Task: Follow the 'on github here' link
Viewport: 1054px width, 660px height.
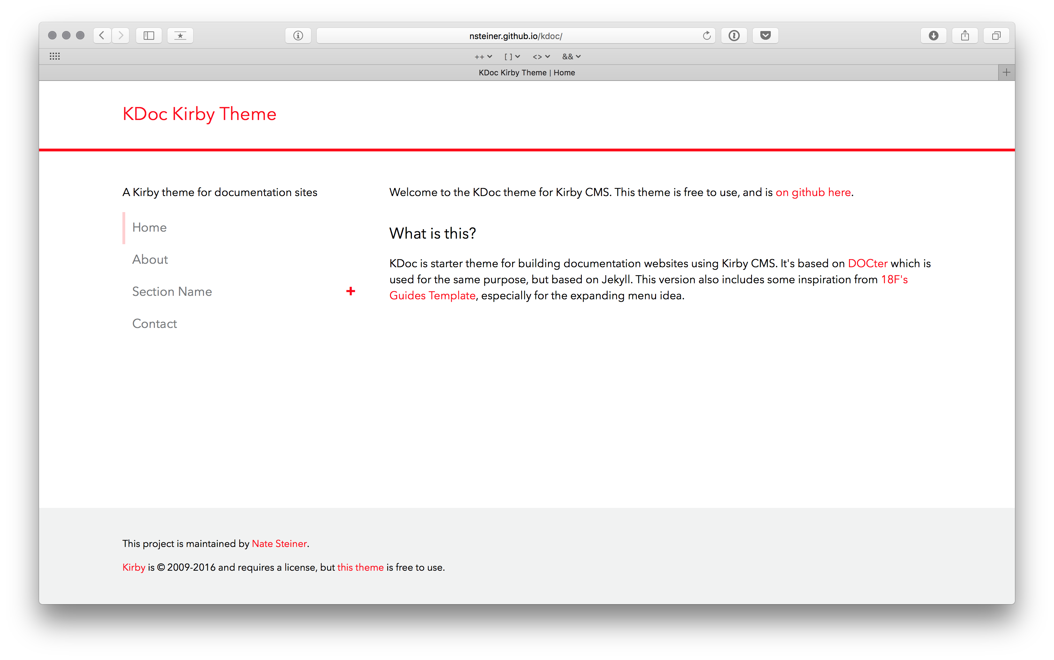Action: (813, 193)
